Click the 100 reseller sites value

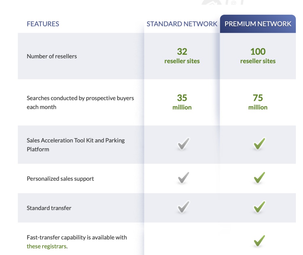pos(258,56)
